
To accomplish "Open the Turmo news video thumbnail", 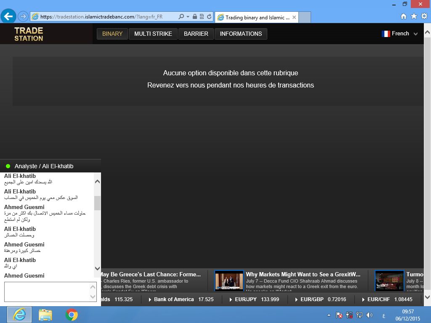I will (x=389, y=281).
